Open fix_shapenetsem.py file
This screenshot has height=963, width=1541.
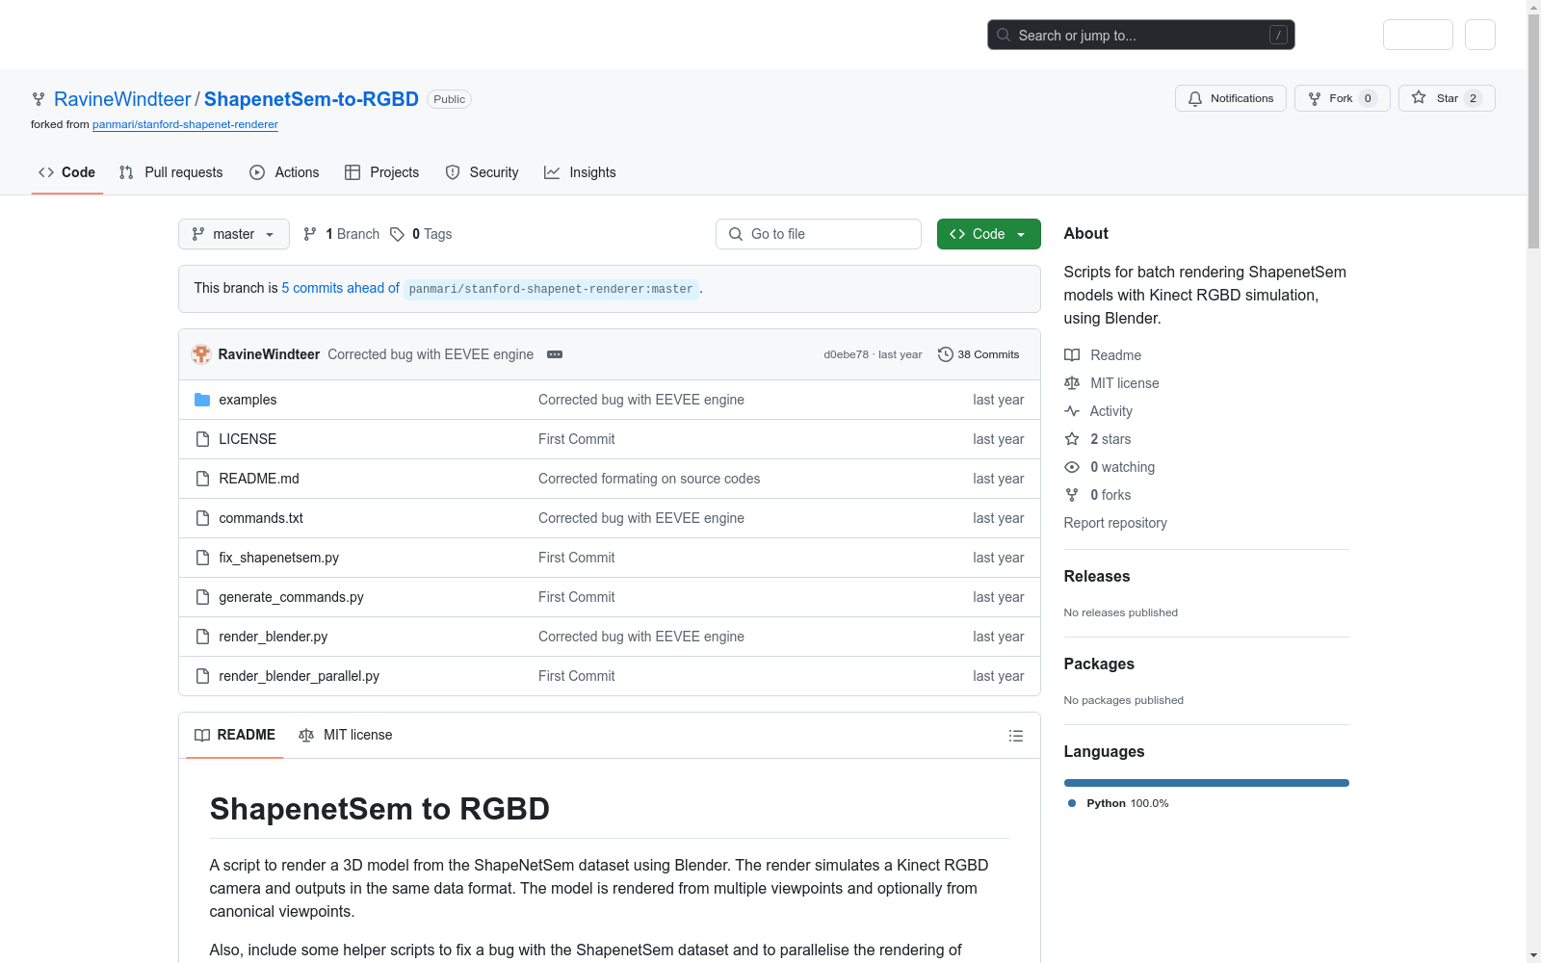tap(279, 558)
